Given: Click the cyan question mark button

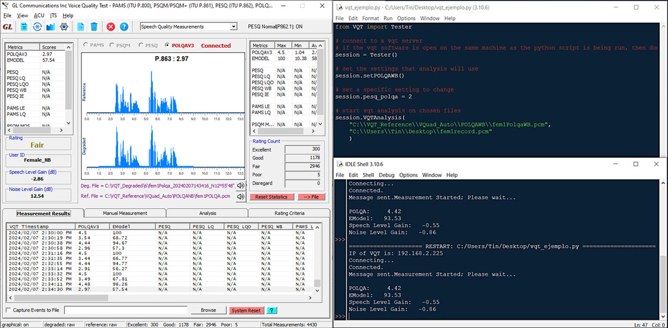Looking at the screenshot, I should (x=271, y=310).
